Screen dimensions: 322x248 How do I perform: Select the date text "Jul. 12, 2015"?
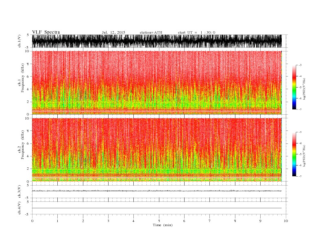coord(113,32)
